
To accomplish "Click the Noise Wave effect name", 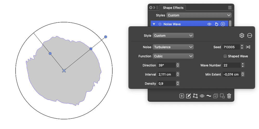I will pyautogui.click(x=172, y=24).
